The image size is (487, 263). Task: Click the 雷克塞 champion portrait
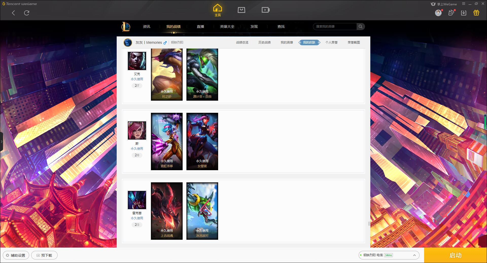(x=137, y=200)
